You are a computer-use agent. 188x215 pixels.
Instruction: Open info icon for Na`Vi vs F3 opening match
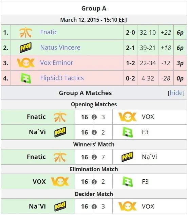click(94, 132)
